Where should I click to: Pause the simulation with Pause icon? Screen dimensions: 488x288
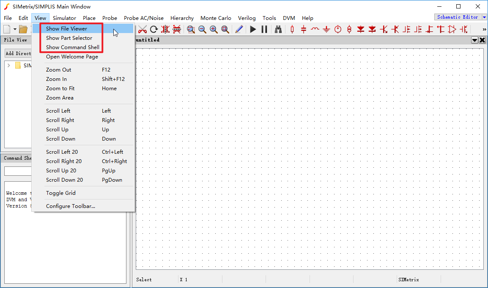pyautogui.click(x=264, y=29)
